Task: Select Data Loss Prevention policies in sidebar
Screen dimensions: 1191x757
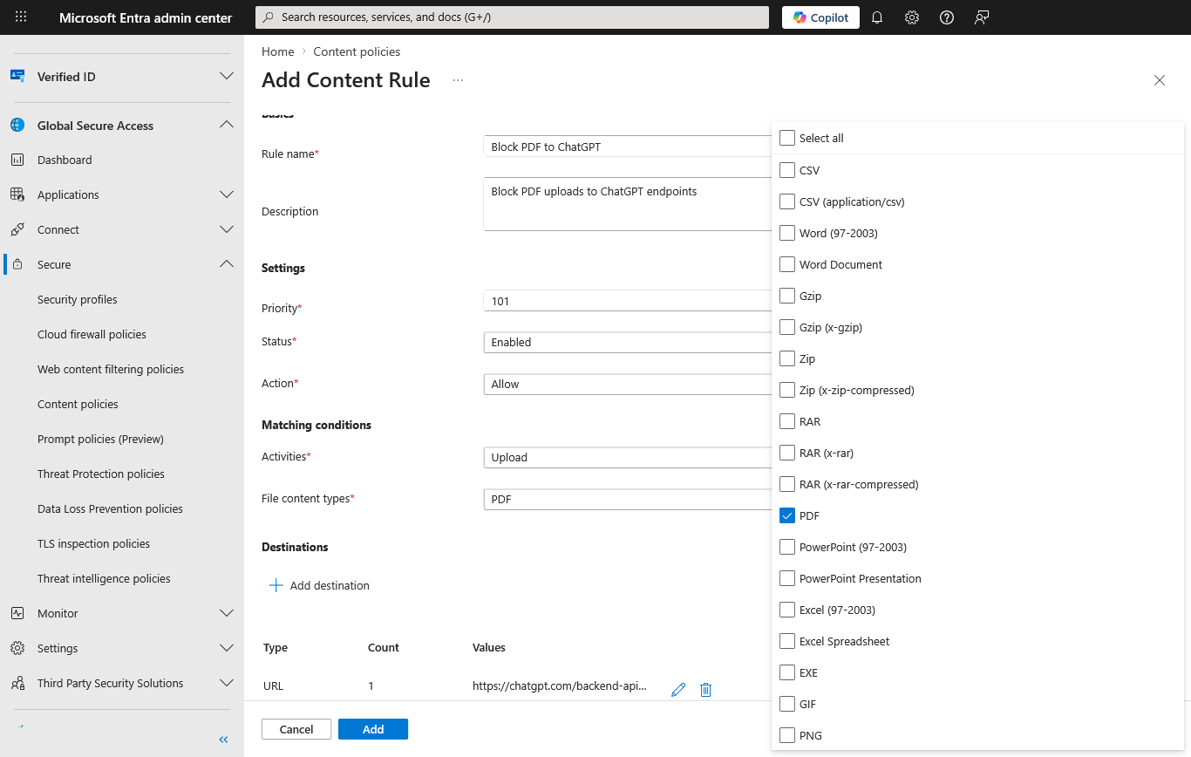Action: [110, 508]
